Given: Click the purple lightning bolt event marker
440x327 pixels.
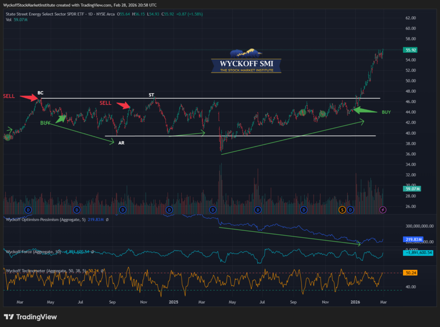Looking at the screenshot, I should click(383, 209).
